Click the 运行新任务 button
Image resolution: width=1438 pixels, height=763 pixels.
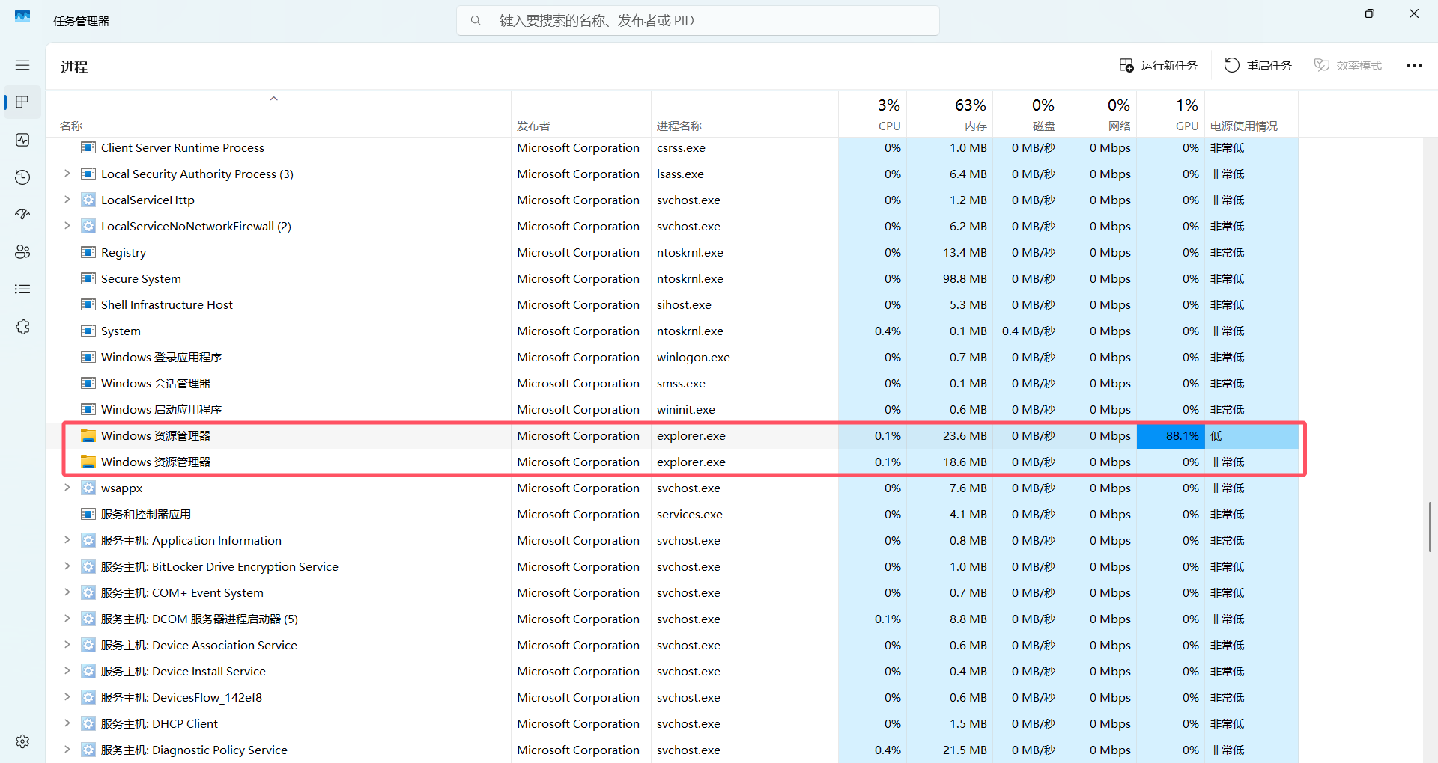[1158, 66]
